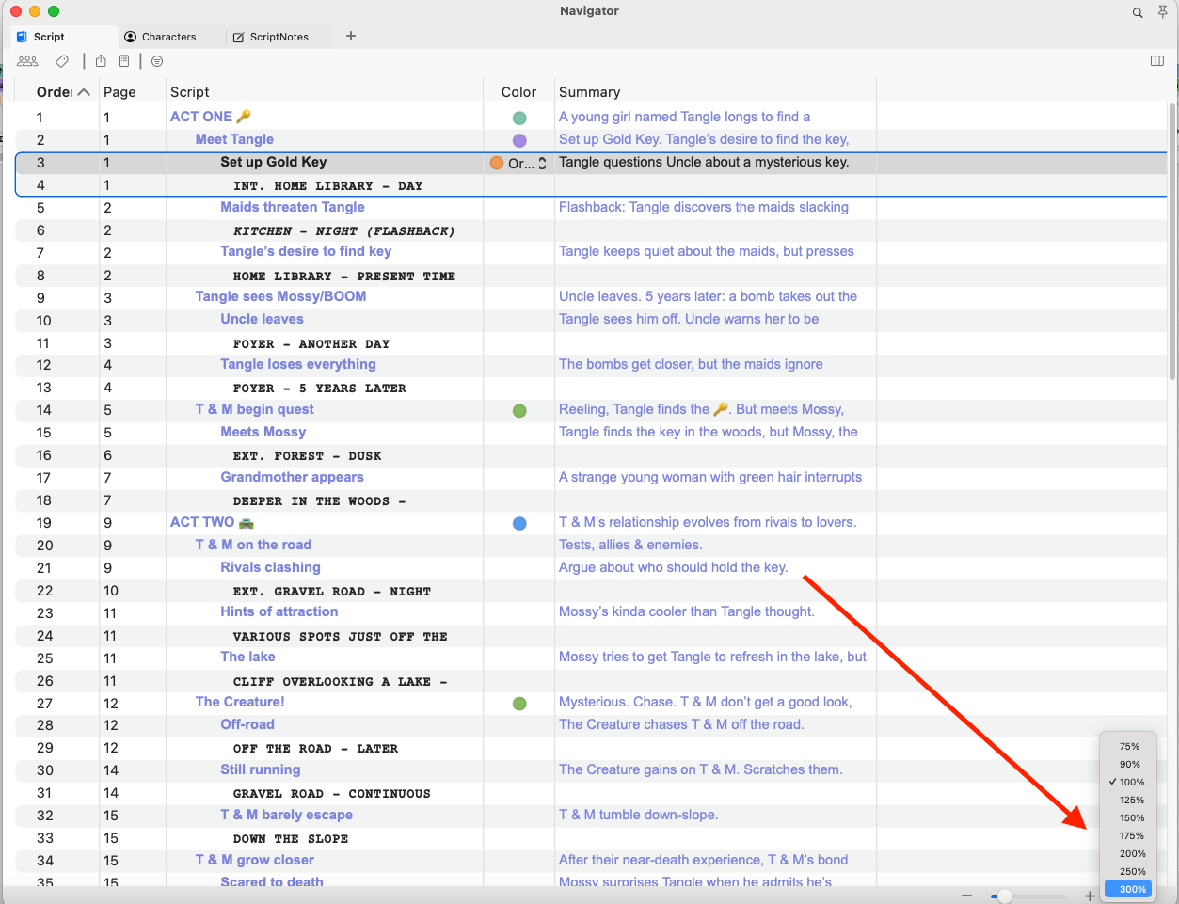Click green color dot for T & M begin quest

[519, 411]
